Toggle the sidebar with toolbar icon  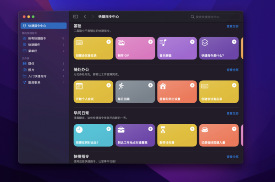pos(76,17)
